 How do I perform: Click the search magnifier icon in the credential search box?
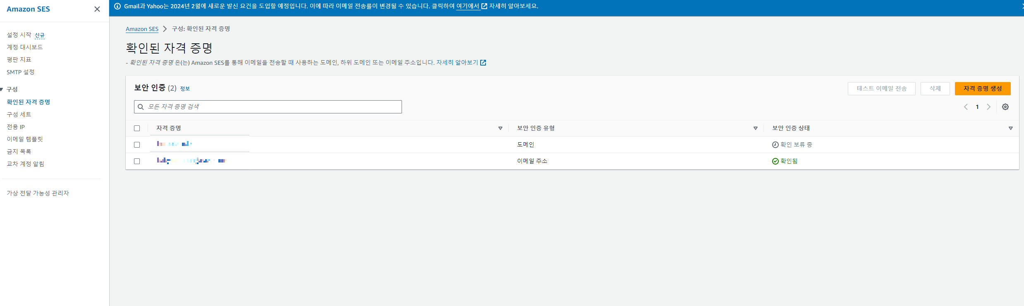141,107
